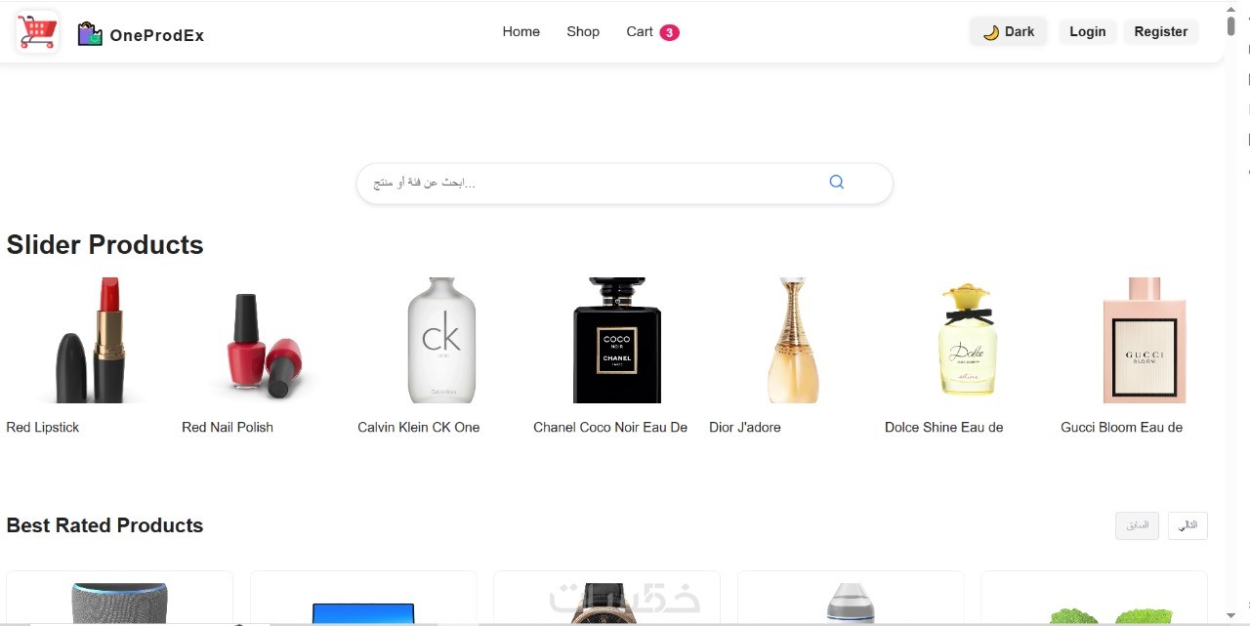Open the Shop page from the navbar

pyautogui.click(x=583, y=31)
